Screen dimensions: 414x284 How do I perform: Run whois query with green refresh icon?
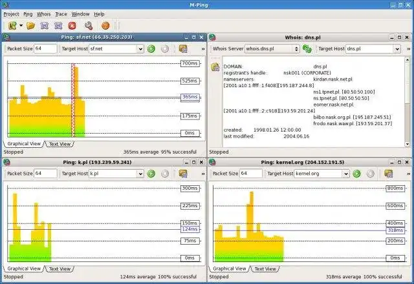307,49
